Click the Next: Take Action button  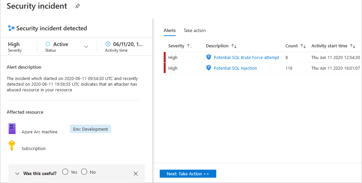click(188, 174)
